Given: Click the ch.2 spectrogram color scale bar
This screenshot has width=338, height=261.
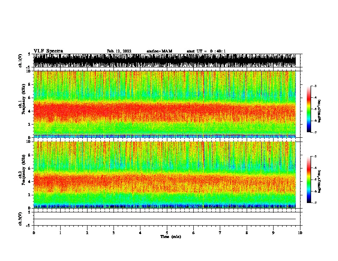Looking at the screenshot, I should point(309,180).
